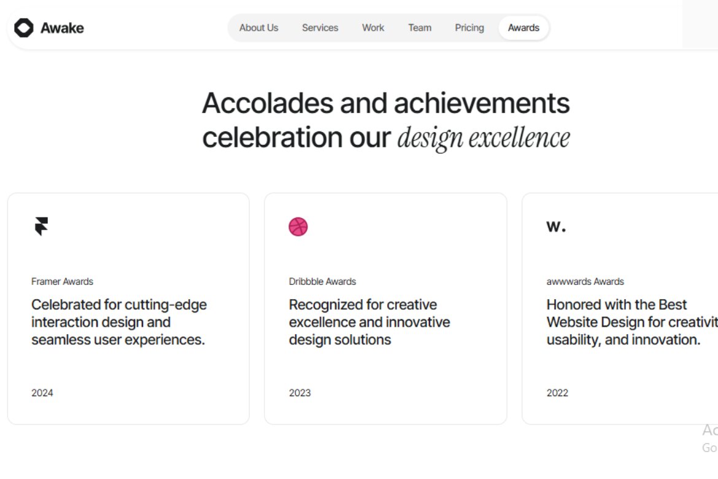Click the pink Dribbble ball icon
The width and height of the screenshot is (718, 479).
[298, 225]
